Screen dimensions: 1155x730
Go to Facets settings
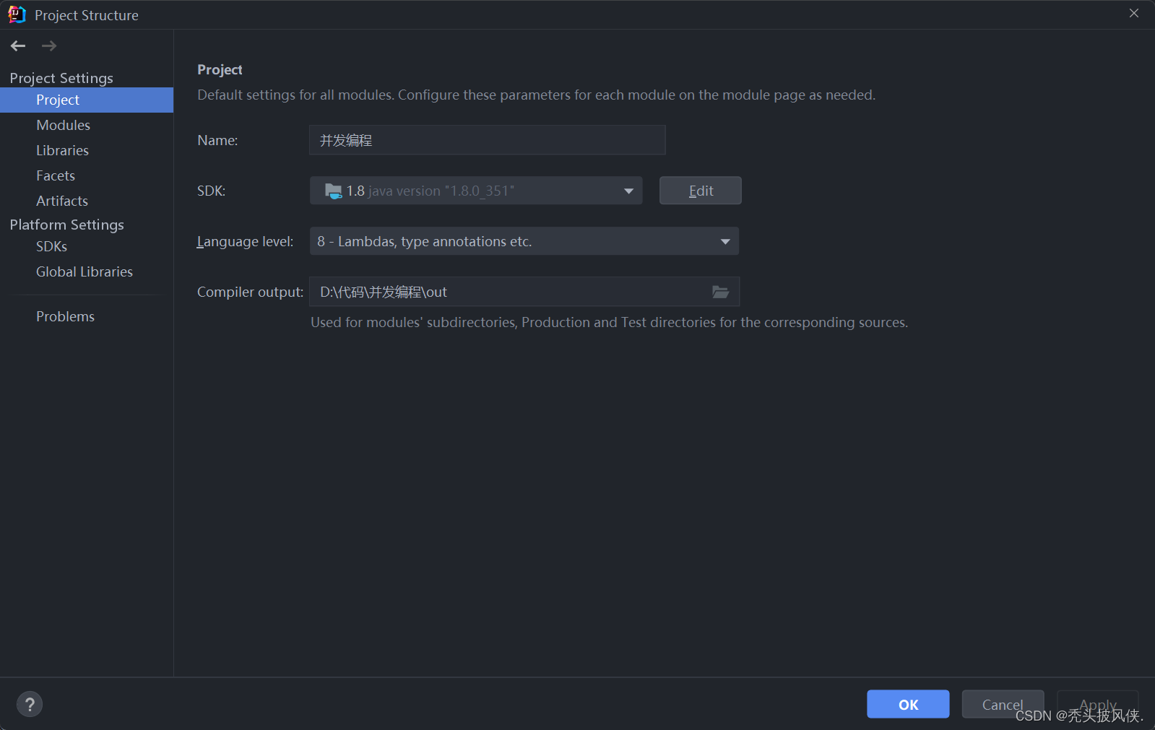point(87,175)
